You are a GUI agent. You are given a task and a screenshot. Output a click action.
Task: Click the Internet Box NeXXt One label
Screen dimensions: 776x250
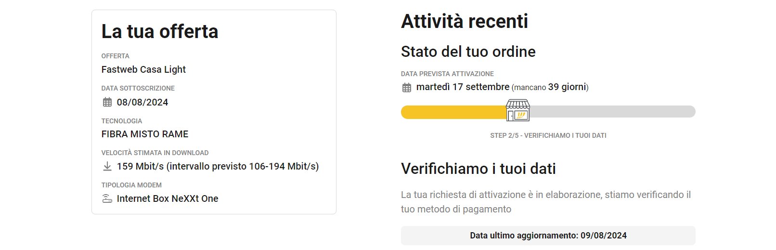tap(168, 198)
